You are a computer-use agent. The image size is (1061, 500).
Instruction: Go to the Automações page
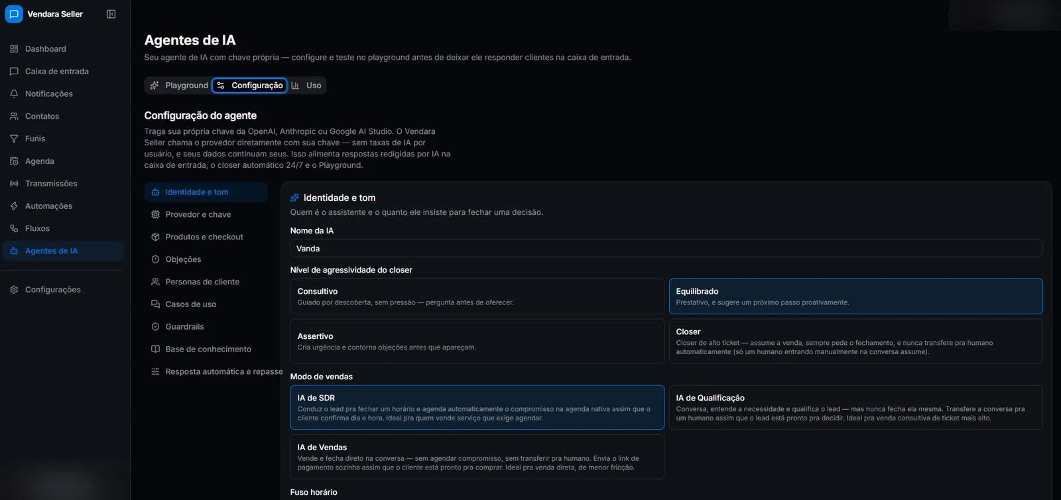[x=64, y=206]
